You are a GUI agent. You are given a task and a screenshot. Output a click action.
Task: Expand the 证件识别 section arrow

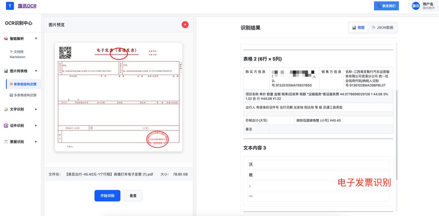36,125
